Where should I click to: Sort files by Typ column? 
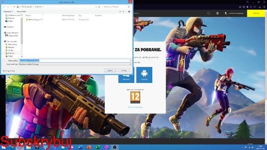[x=80, y=15]
